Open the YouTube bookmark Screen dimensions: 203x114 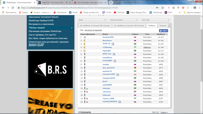(119, 12)
